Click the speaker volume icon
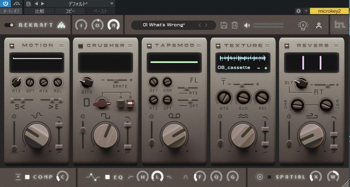The image size is (350, 187). (x=247, y=25)
